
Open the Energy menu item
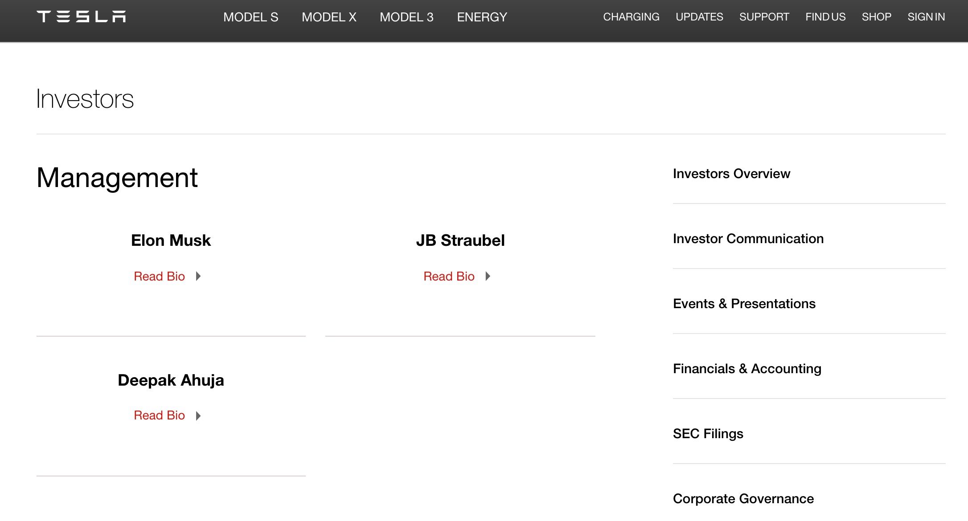pyautogui.click(x=482, y=17)
